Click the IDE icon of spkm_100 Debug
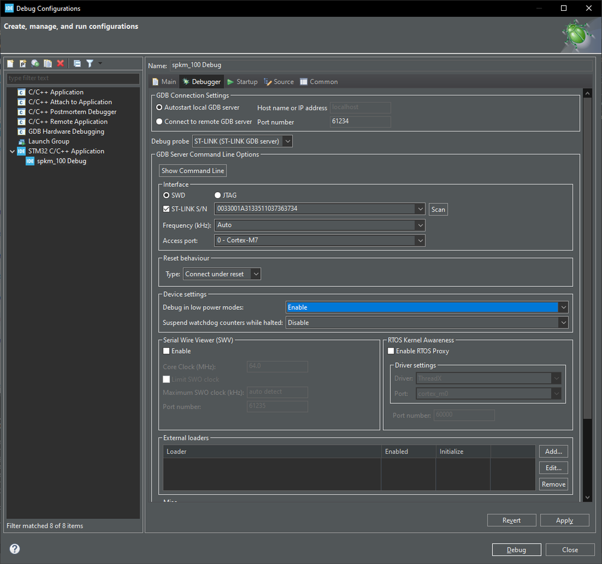 30,161
